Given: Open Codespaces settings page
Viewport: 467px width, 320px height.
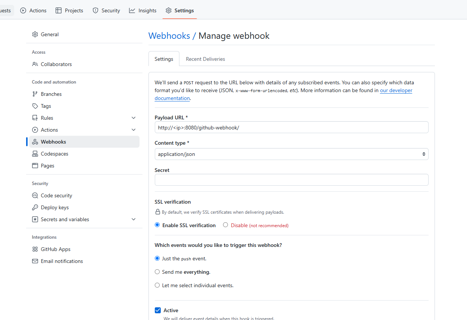Looking at the screenshot, I should click(x=84, y=154).
